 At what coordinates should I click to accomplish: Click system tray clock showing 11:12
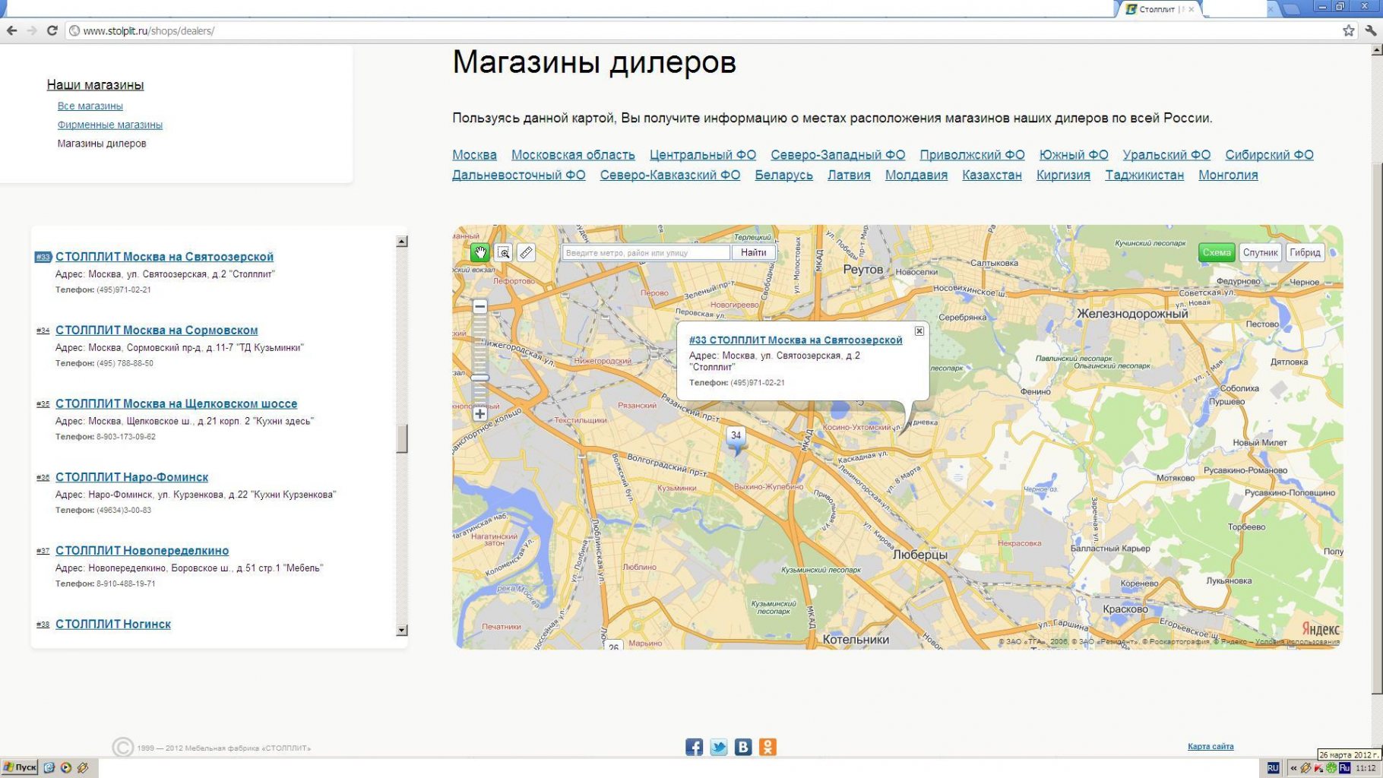1366,768
